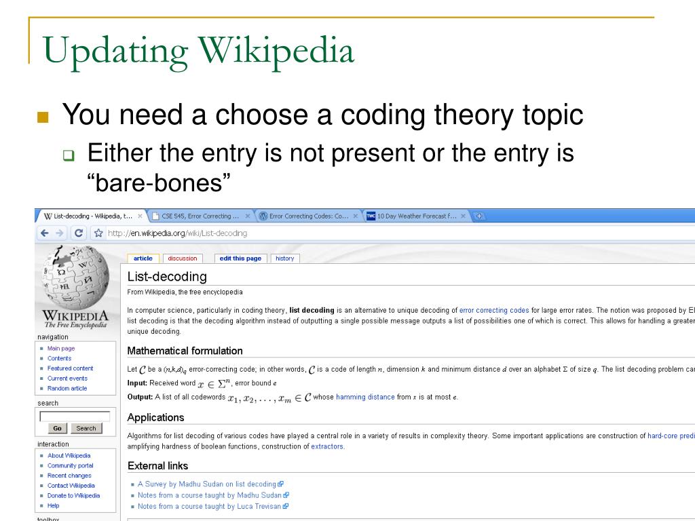This screenshot has width=695, height=521.
Task: Click the External links section heading
Action: (157, 466)
